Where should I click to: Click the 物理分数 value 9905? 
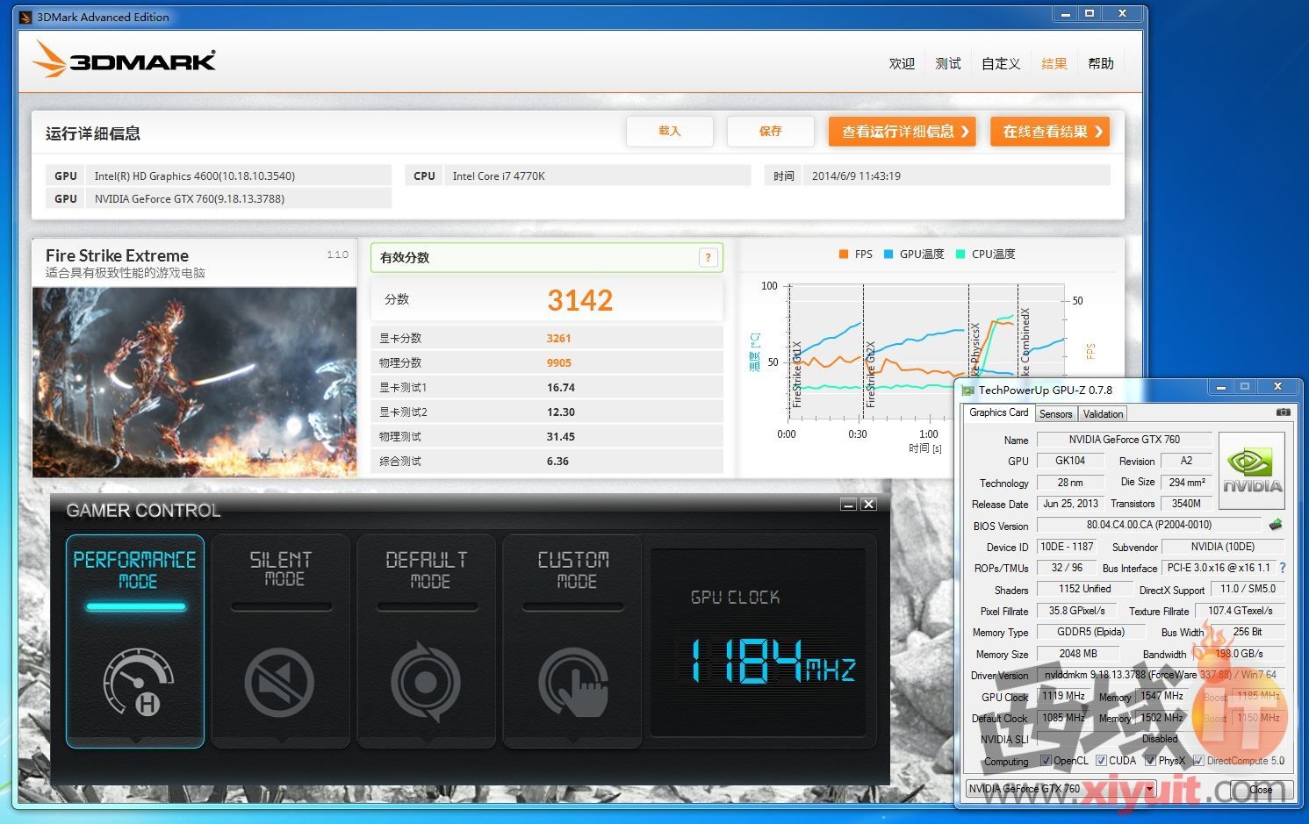[x=558, y=362]
